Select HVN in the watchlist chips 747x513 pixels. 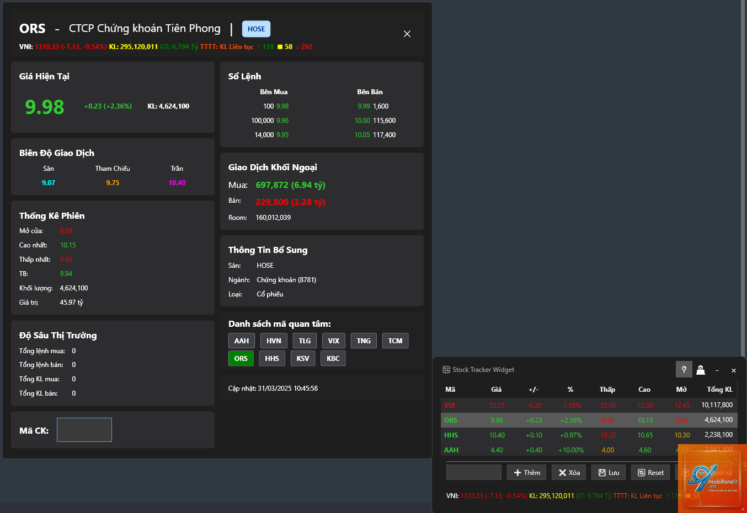coord(274,341)
